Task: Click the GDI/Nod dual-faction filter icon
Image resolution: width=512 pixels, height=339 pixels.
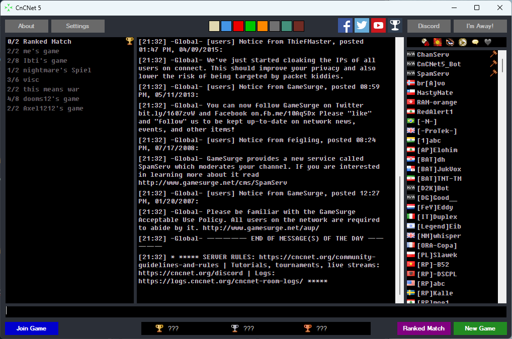Action: point(425,42)
